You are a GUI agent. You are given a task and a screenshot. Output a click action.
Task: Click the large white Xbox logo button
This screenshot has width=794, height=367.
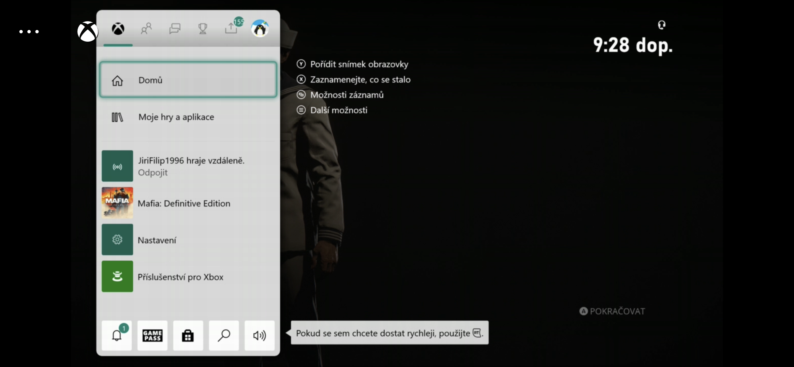(x=87, y=32)
